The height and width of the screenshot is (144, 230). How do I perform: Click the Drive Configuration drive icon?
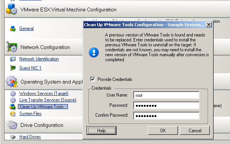pyautogui.click(x=12, y=125)
